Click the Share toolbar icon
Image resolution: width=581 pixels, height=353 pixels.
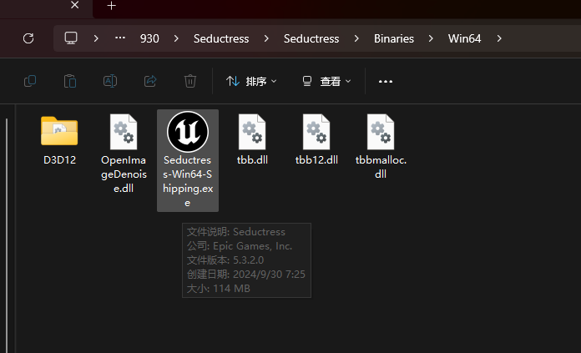pos(150,81)
